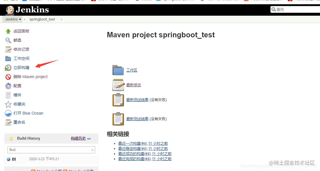The width and height of the screenshot is (320, 171).
Task: Click the magnifier icon in the search box
Action: coord(274,9)
